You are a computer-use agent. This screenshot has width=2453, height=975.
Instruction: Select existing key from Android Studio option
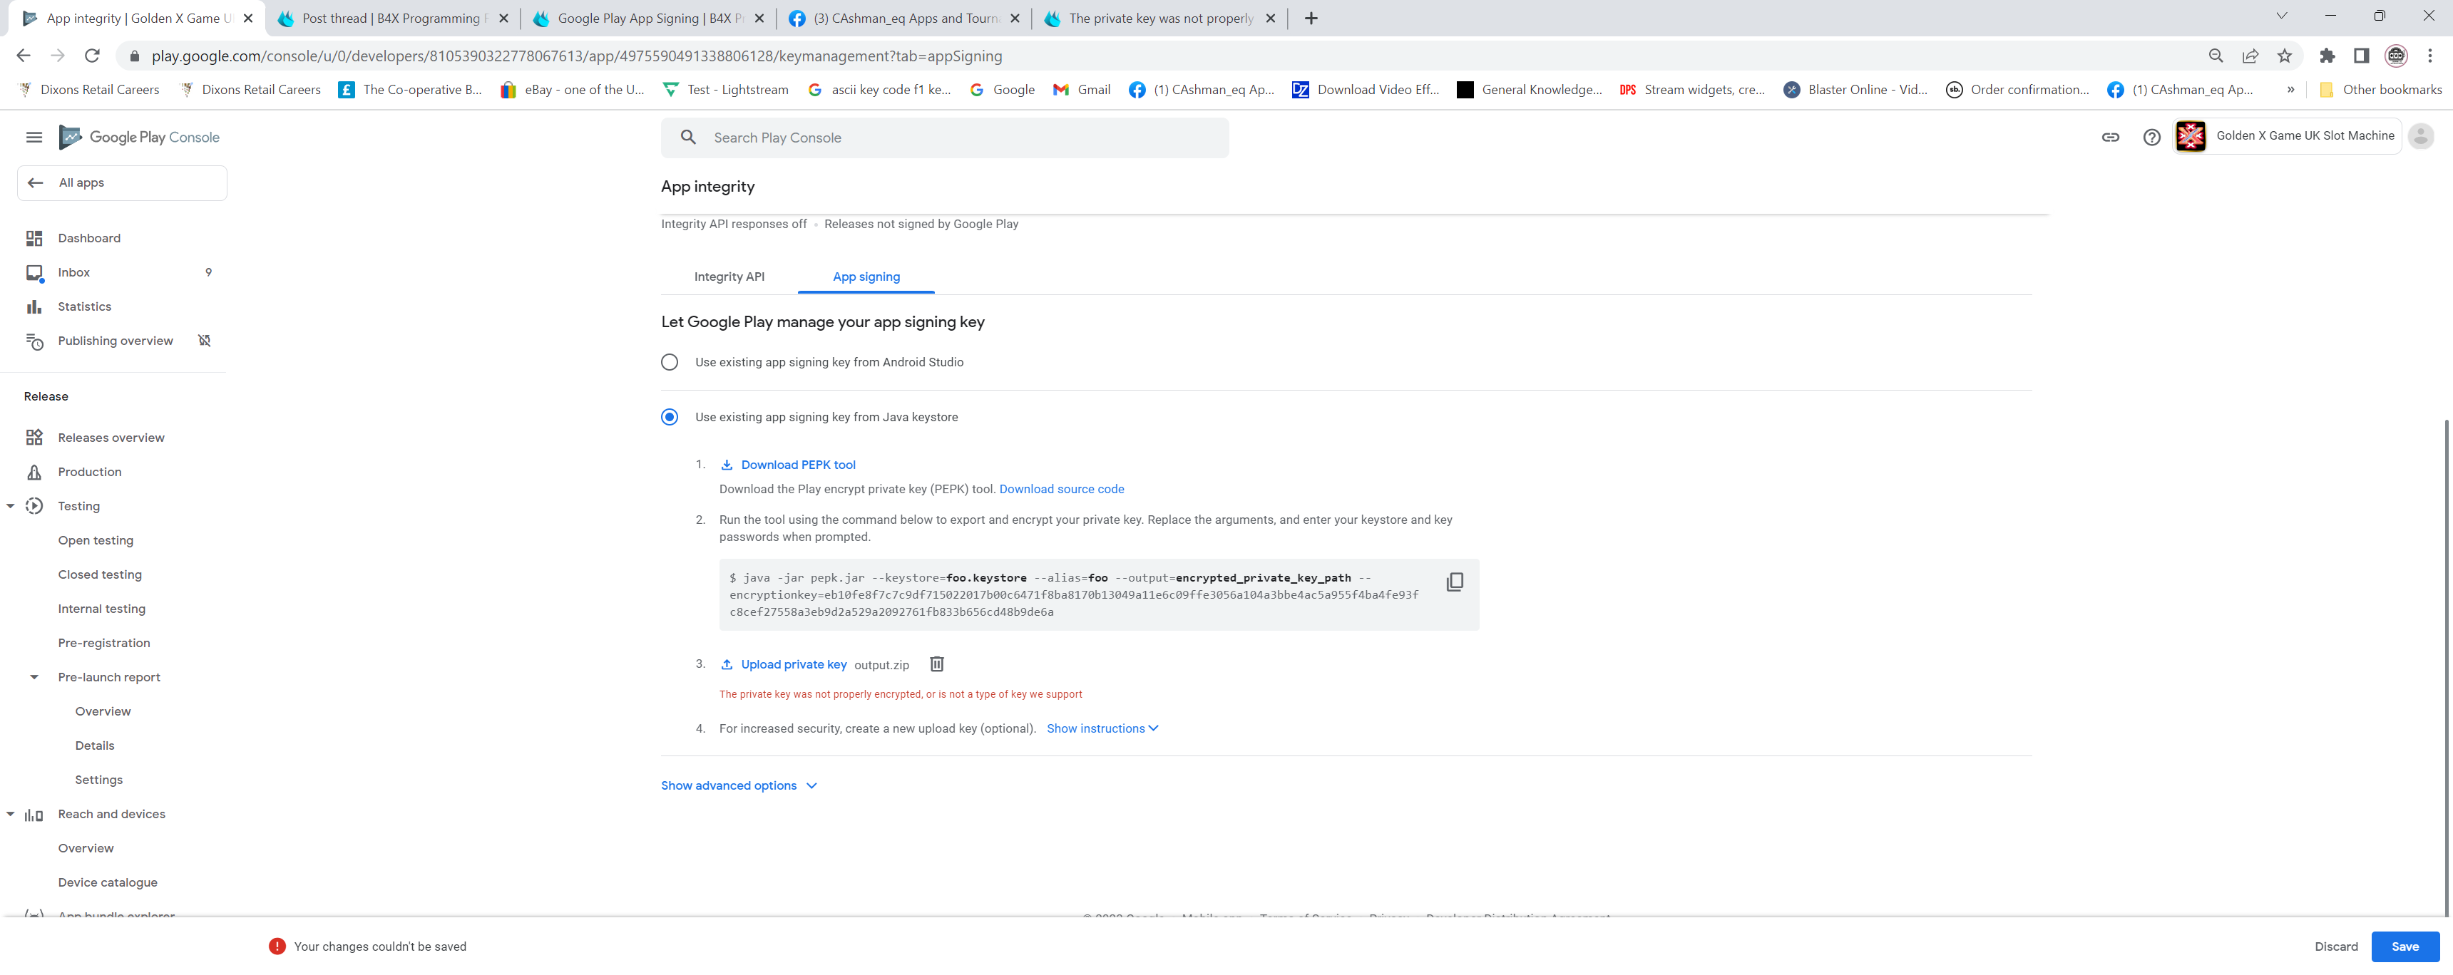pyautogui.click(x=670, y=362)
